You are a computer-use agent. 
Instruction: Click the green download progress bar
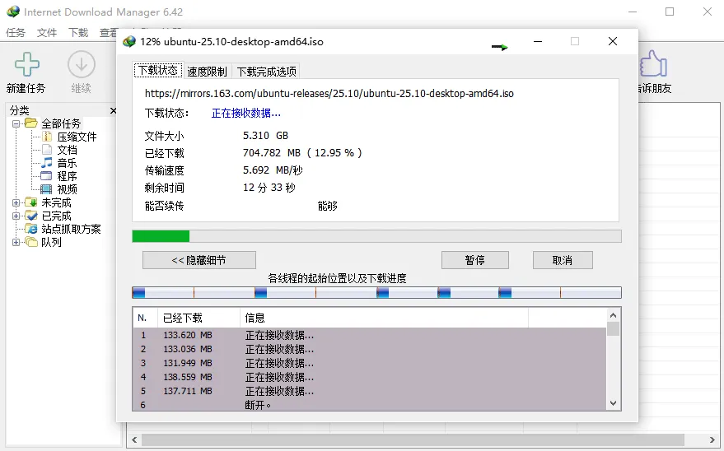376,236
